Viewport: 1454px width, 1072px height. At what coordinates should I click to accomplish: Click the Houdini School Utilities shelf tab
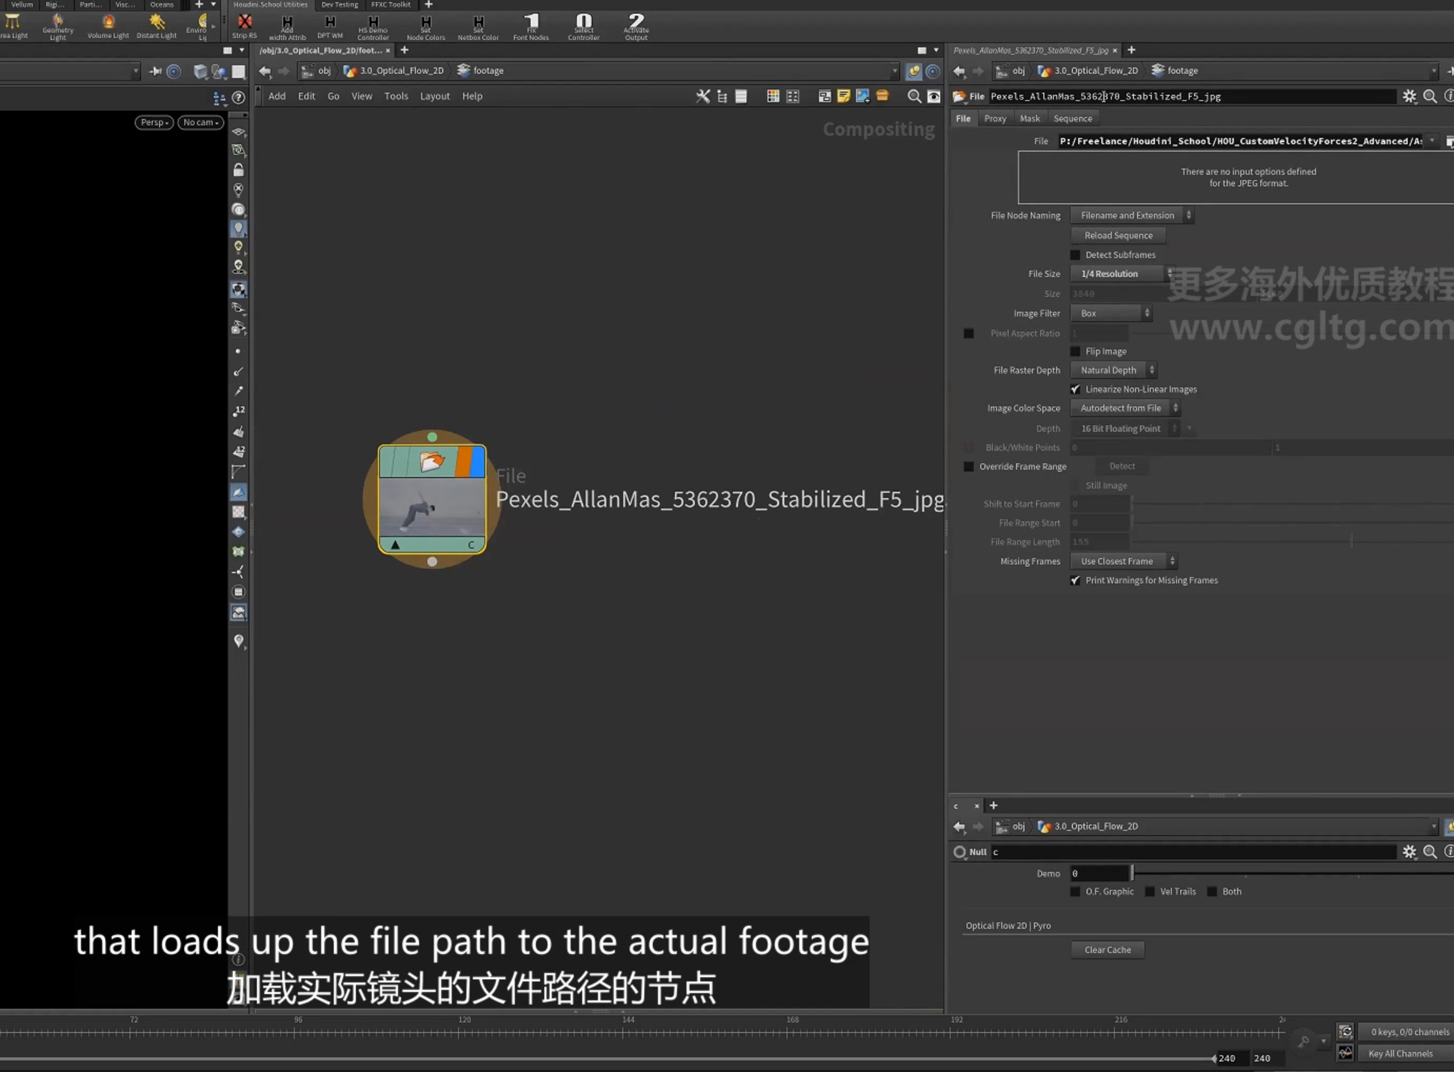(270, 5)
